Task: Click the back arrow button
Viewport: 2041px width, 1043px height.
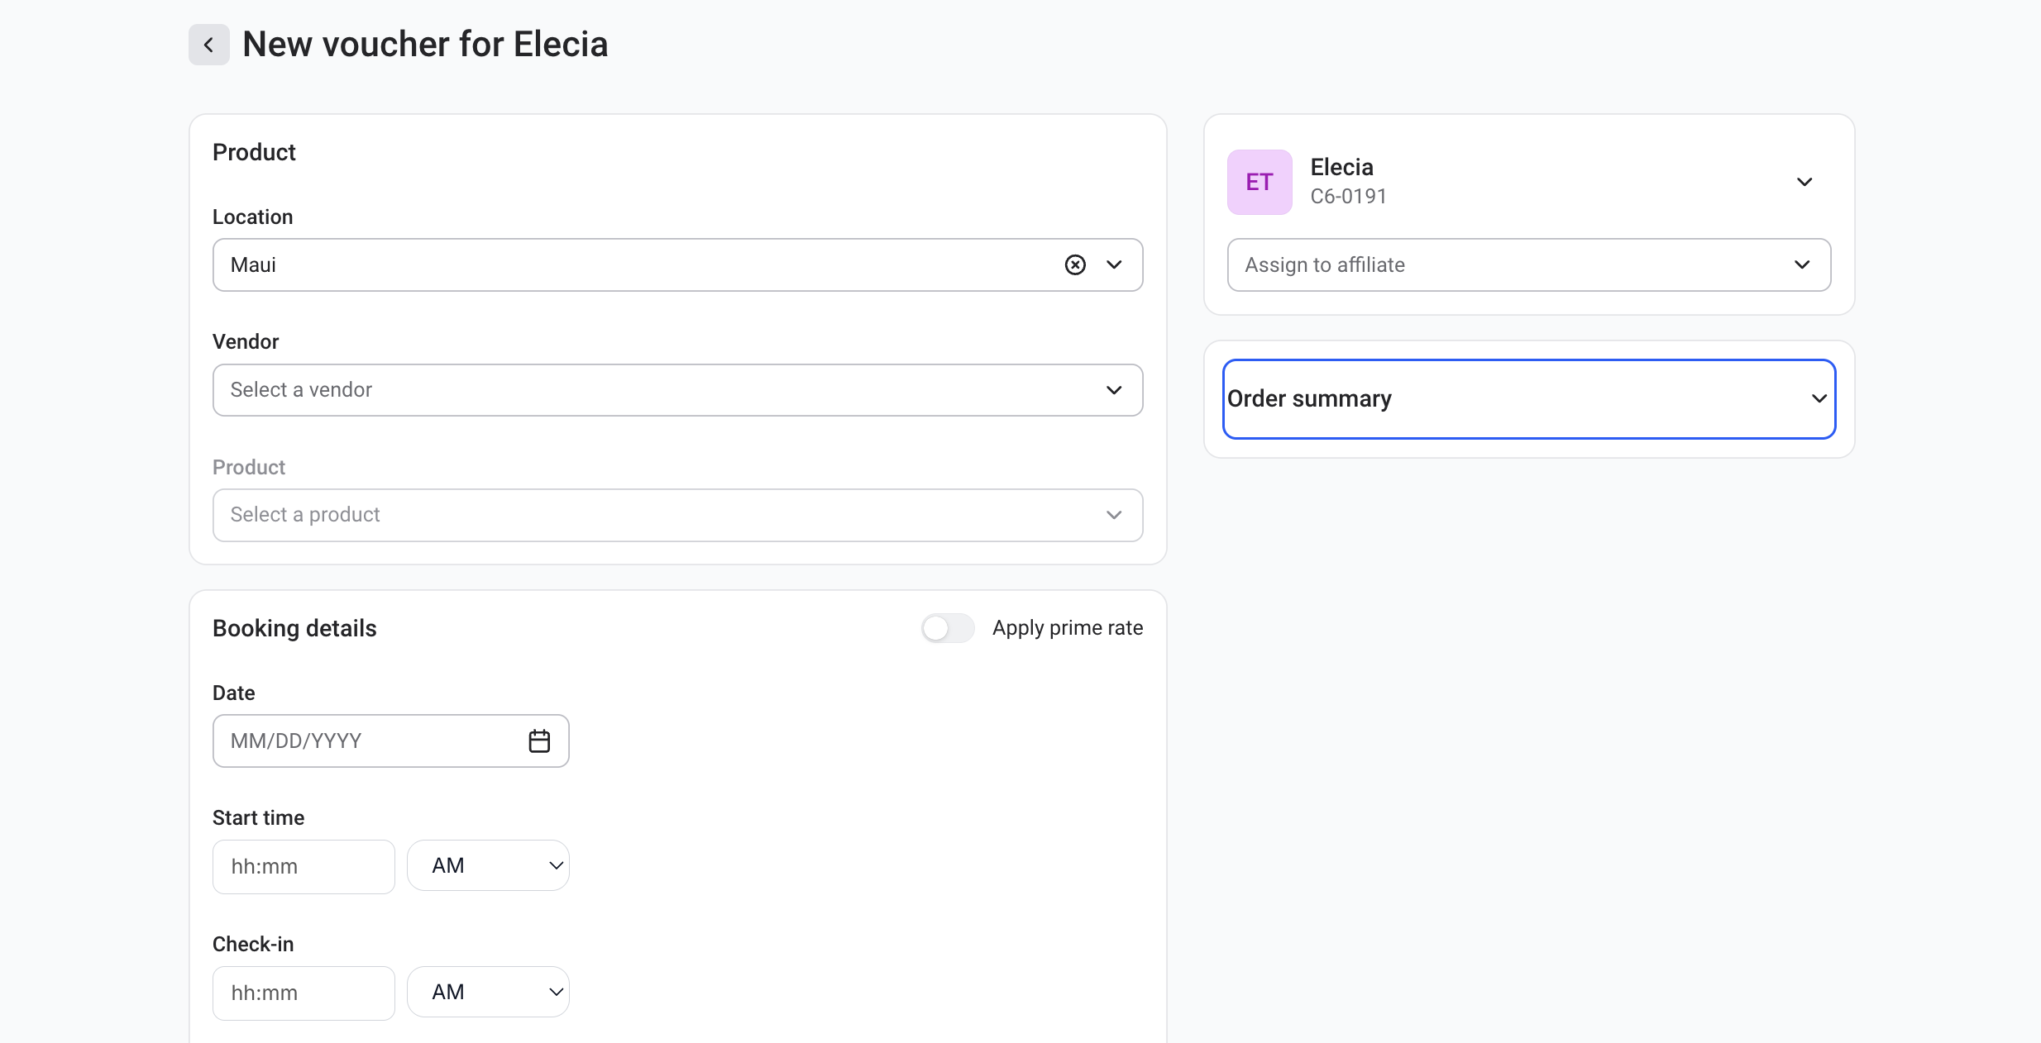Action: (208, 45)
